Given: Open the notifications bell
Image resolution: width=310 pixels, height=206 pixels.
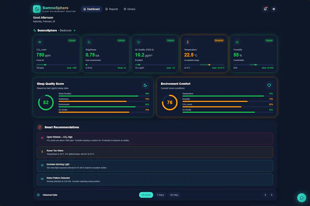Looking at the screenshot, I should (x=265, y=9).
